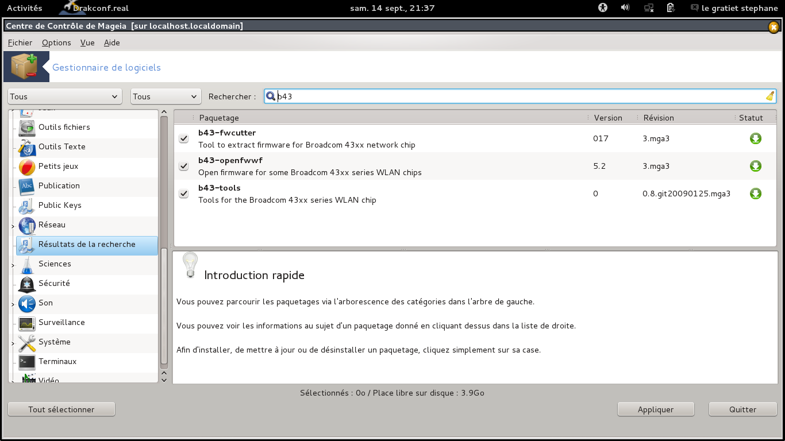Expand the Sciences category tree node
Viewport: 785px width, 441px height.
pos(13,265)
